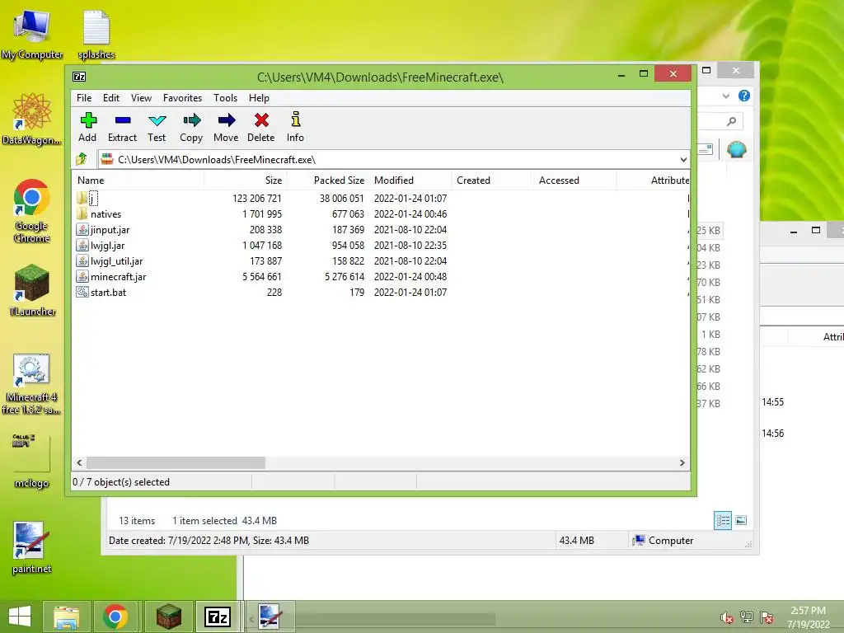Sort by the Size column header
Viewport: 844px width, 633px height.
(x=245, y=181)
